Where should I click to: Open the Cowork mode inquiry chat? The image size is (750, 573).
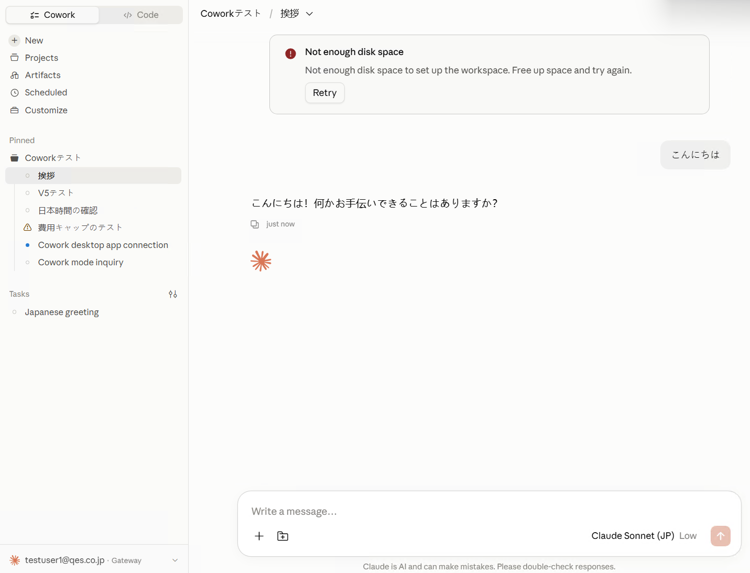tap(81, 262)
